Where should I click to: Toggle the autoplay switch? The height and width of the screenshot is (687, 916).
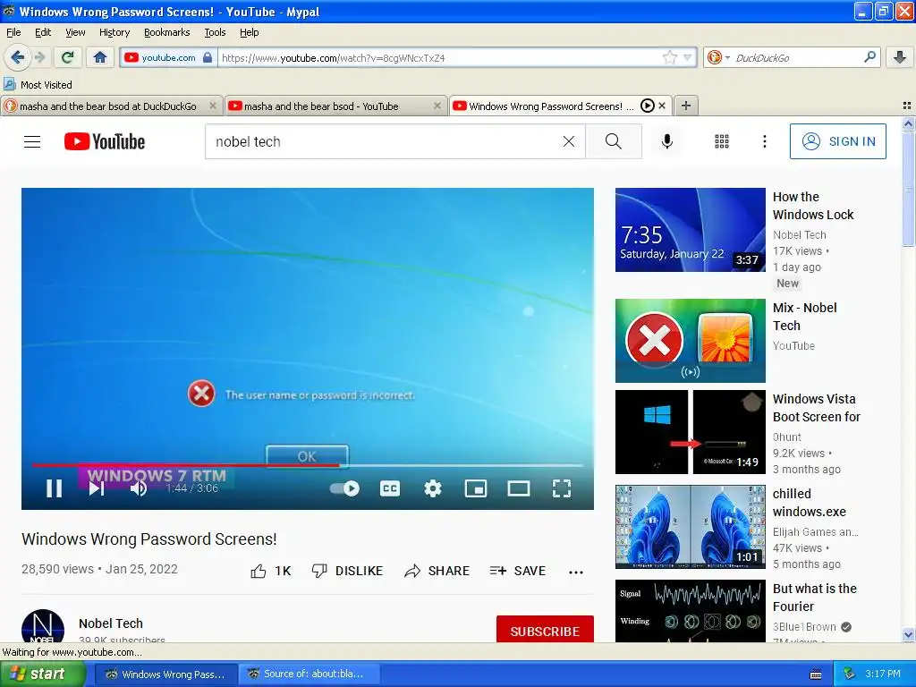pos(344,488)
